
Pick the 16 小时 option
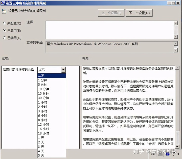pos(52,129)
